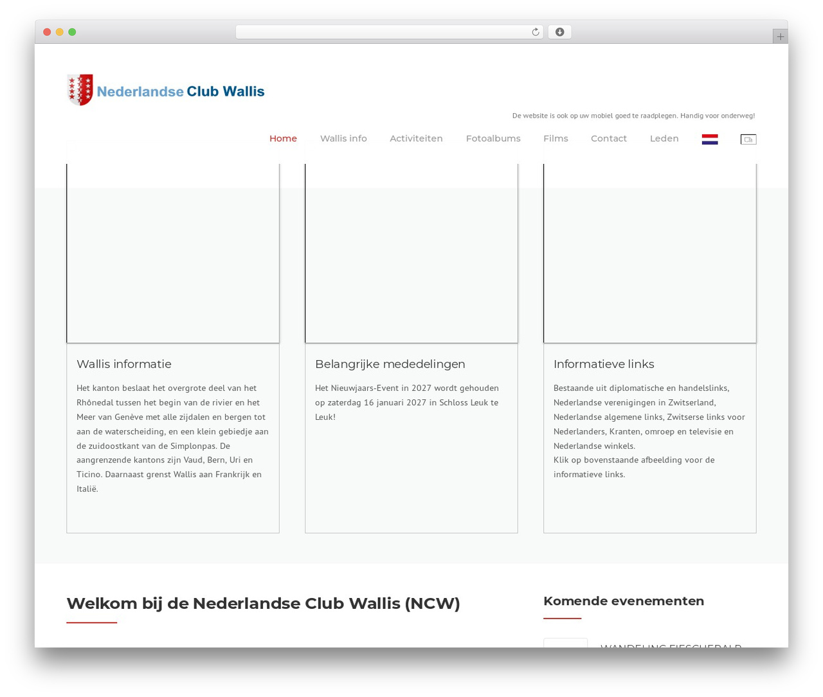The width and height of the screenshot is (823, 697).
Task: Open the browser downloads button
Action: 559,32
